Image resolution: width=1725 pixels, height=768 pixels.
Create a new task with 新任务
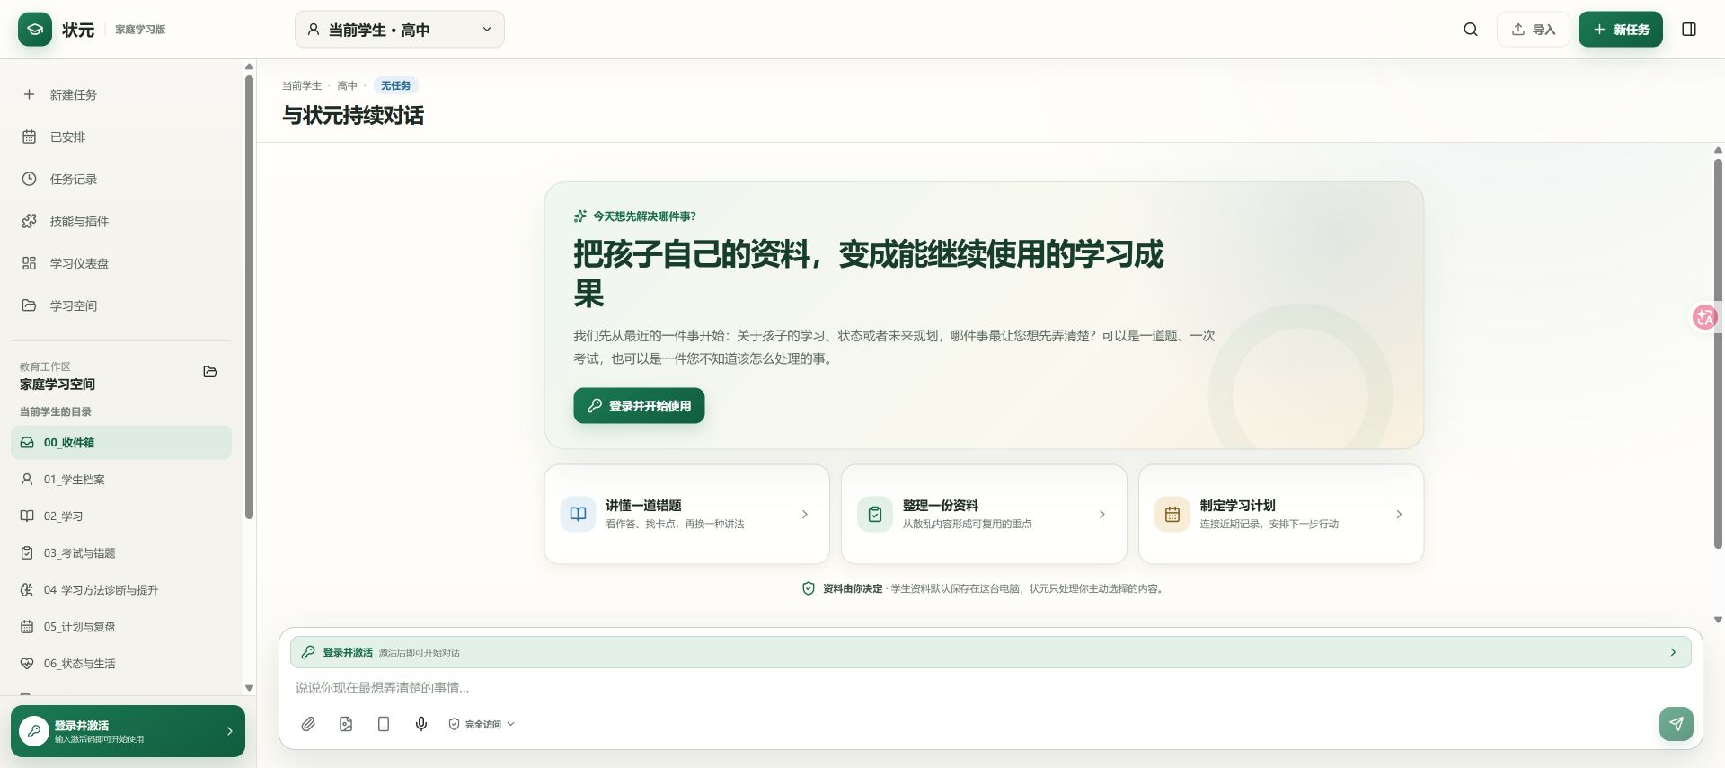[1621, 30]
